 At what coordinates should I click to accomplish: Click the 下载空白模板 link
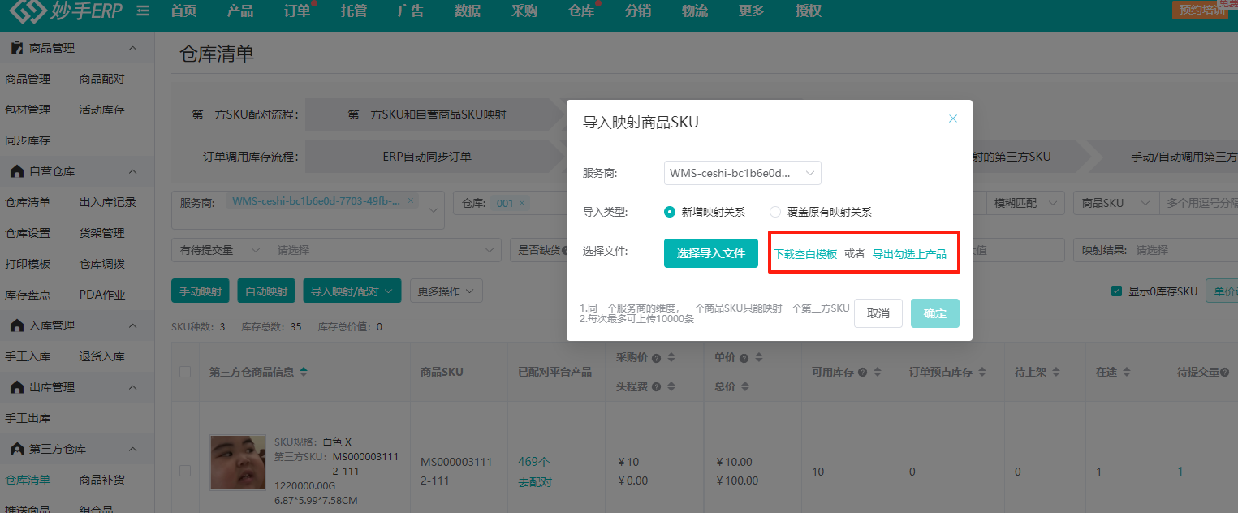click(804, 254)
